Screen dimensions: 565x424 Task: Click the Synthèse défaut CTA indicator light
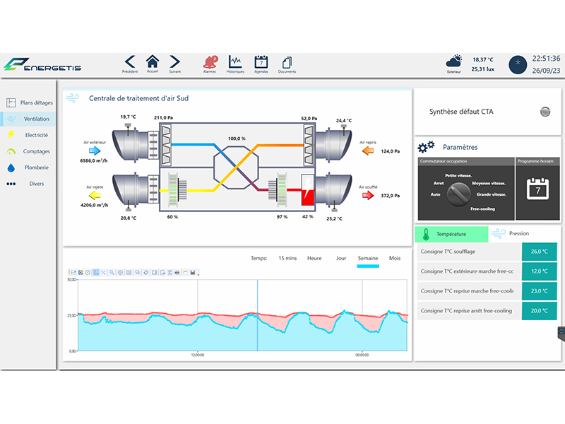(x=545, y=112)
